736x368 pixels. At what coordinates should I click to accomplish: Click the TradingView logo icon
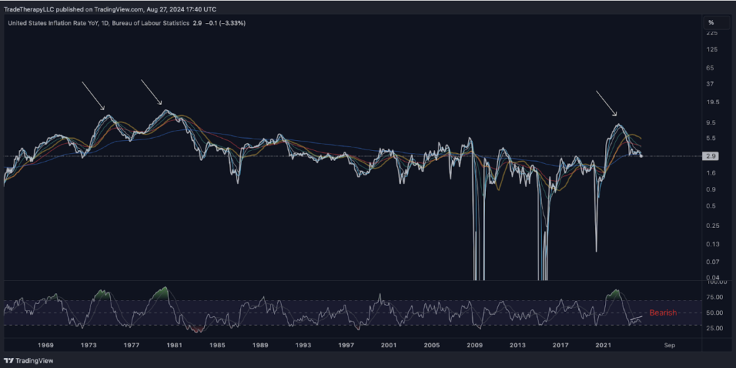(9, 361)
